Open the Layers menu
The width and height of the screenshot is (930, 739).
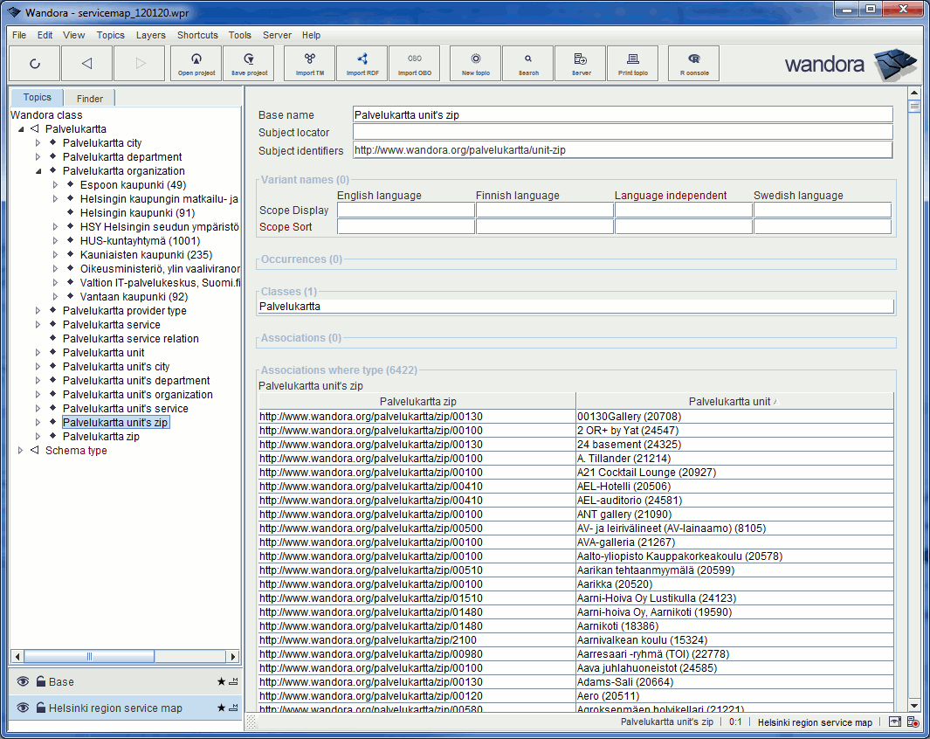tap(150, 35)
